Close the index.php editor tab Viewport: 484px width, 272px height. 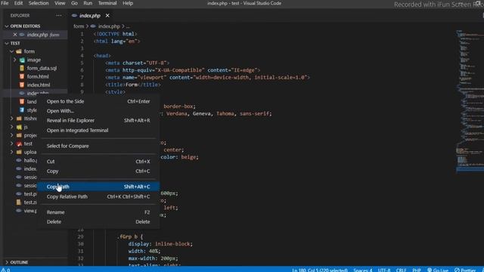(107, 15)
